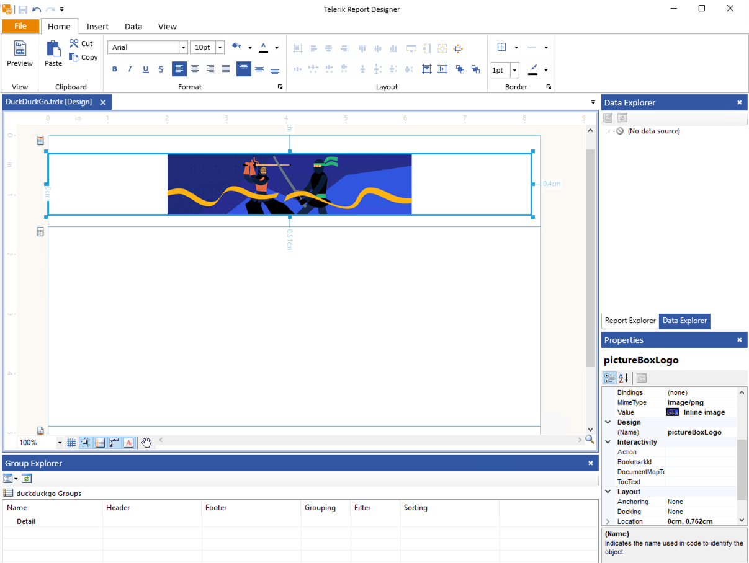Open the Arial font family dropdown

[x=183, y=47]
